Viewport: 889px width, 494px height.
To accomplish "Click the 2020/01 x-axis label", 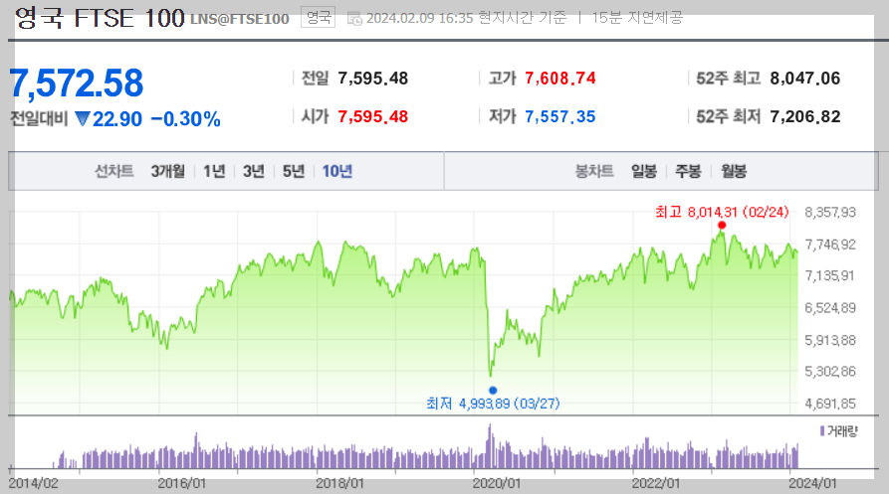I will (497, 483).
